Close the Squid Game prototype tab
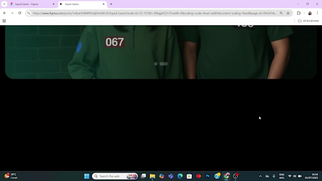322x181 pixels. [103, 4]
